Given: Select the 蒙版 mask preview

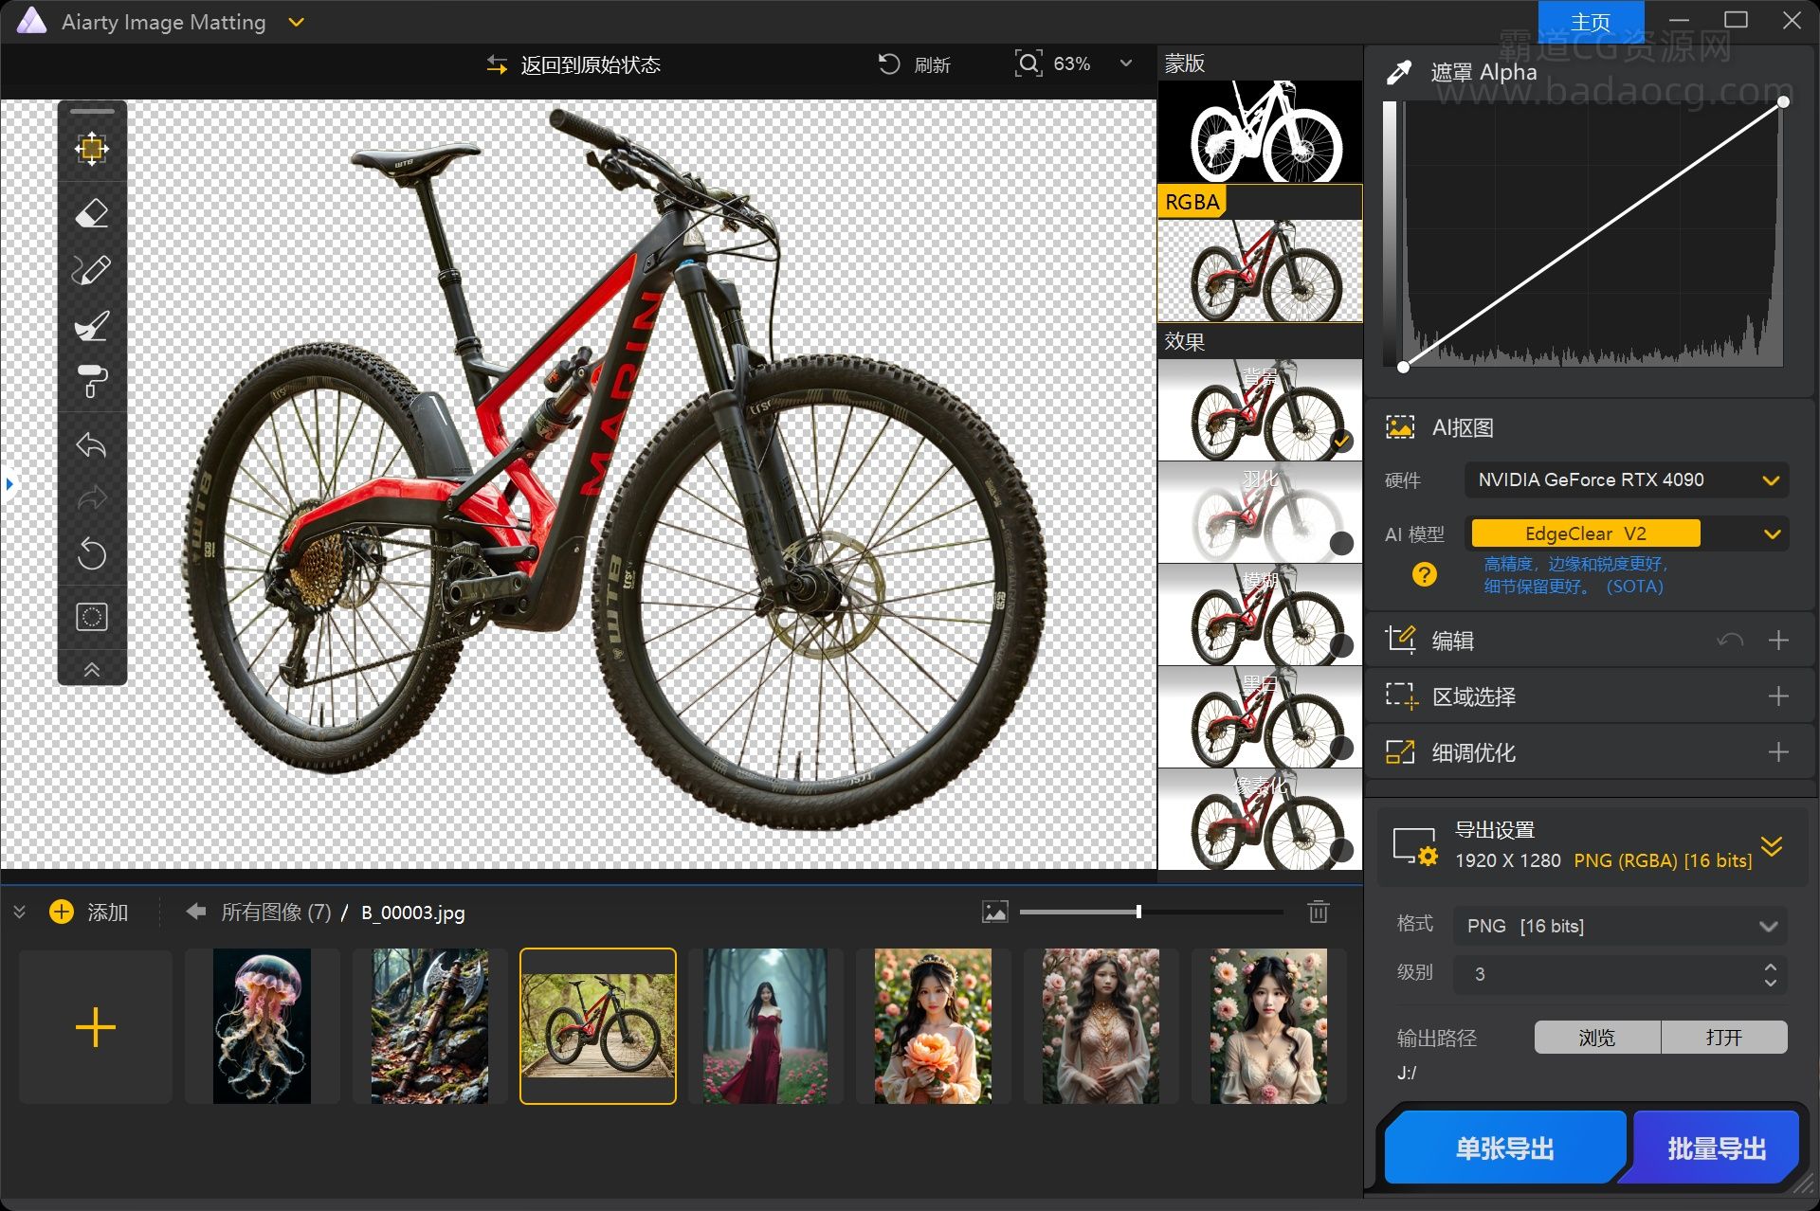Looking at the screenshot, I should tap(1260, 131).
